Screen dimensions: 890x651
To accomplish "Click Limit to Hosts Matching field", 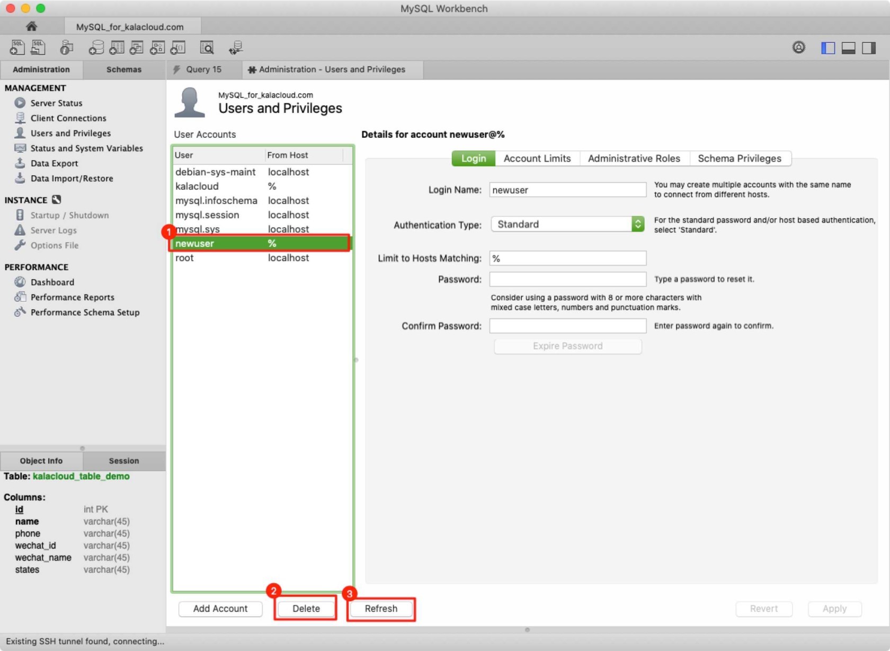I will pyautogui.click(x=567, y=258).
